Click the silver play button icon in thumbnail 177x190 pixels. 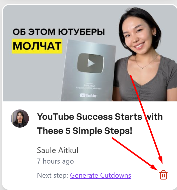91,63
